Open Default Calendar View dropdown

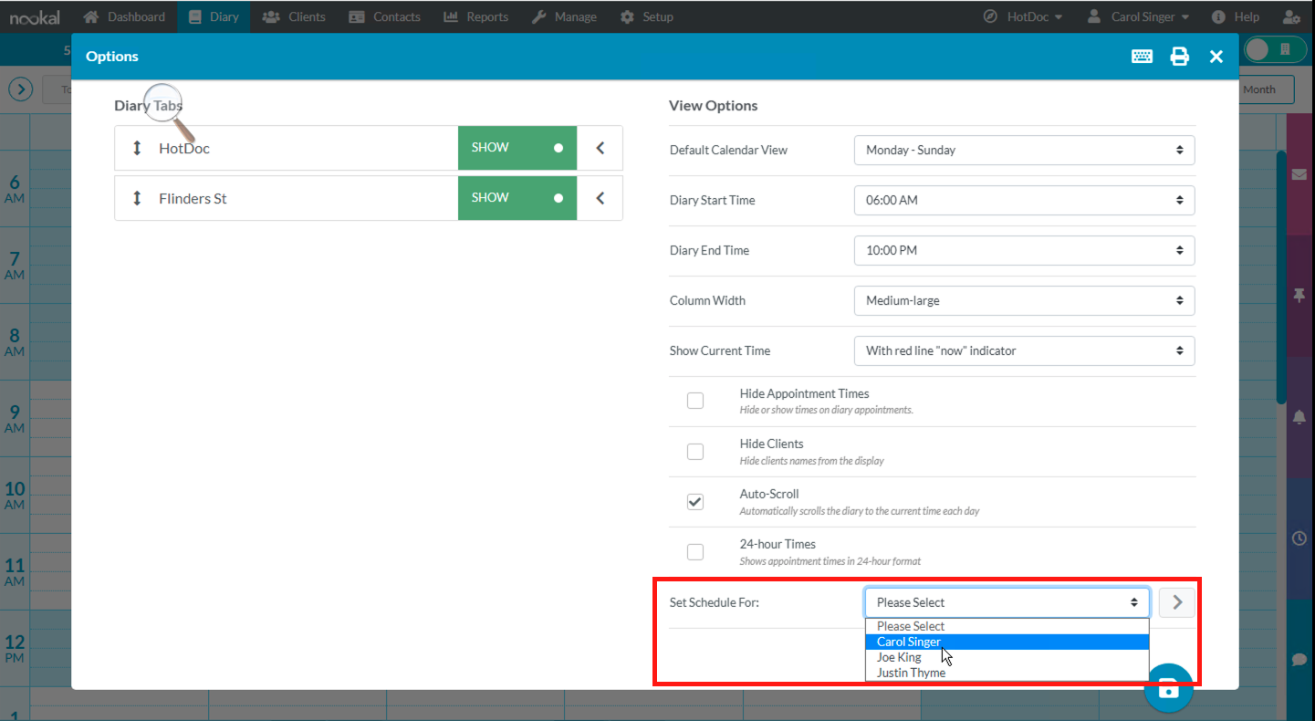(x=1024, y=150)
